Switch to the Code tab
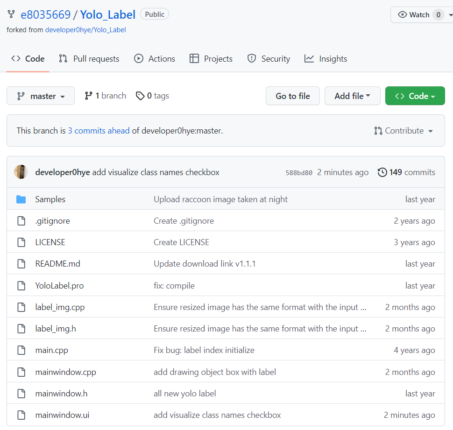 point(28,59)
